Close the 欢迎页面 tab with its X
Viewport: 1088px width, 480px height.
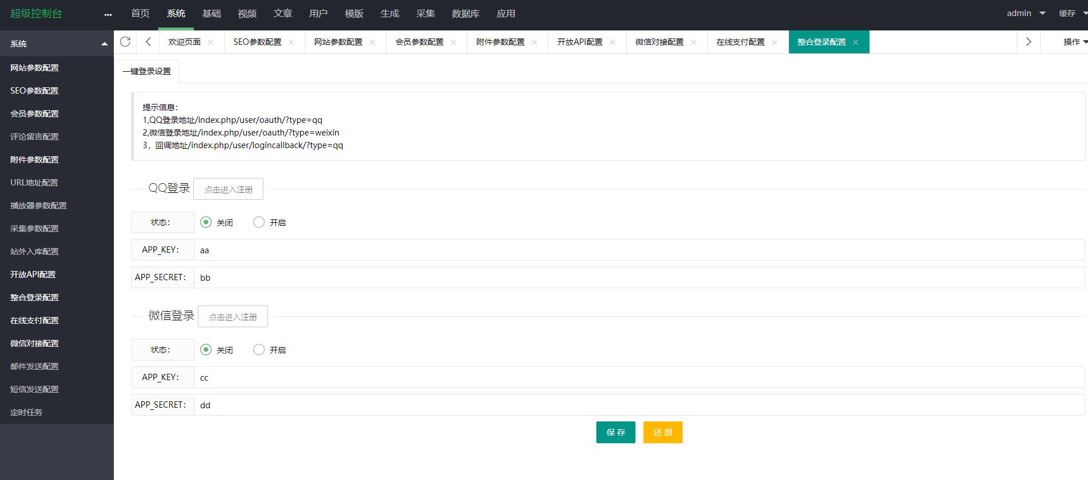click(x=210, y=42)
